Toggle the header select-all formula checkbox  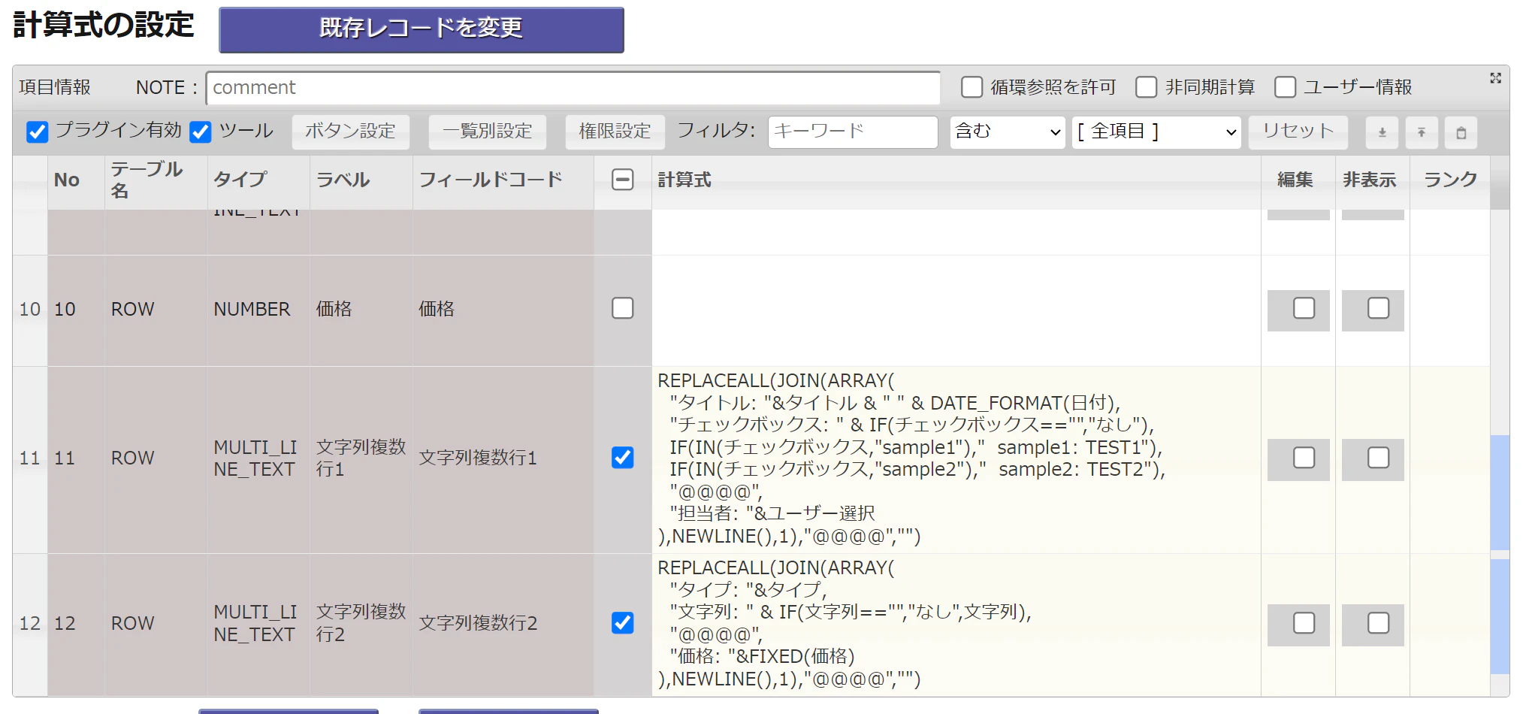coord(623,180)
